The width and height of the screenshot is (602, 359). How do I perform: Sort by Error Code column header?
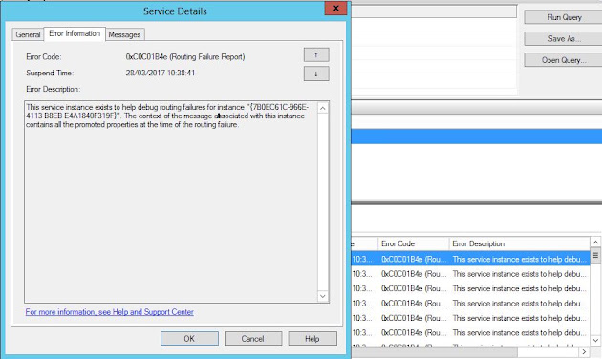click(x=414, y=243)
